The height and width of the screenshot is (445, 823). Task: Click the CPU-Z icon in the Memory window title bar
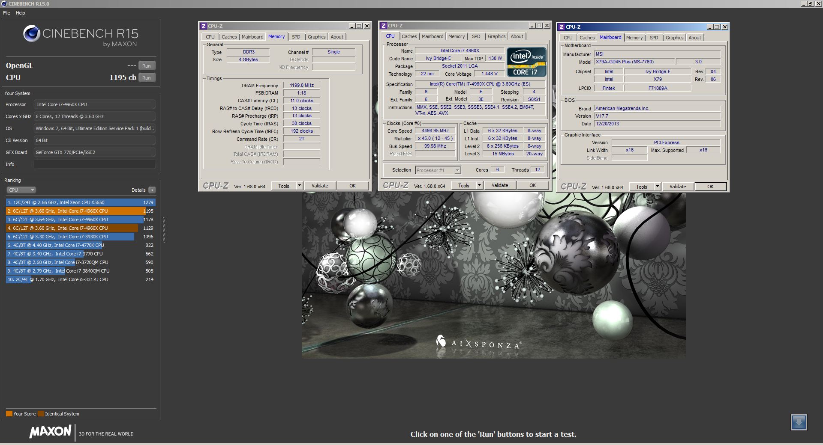pos(204,26)
